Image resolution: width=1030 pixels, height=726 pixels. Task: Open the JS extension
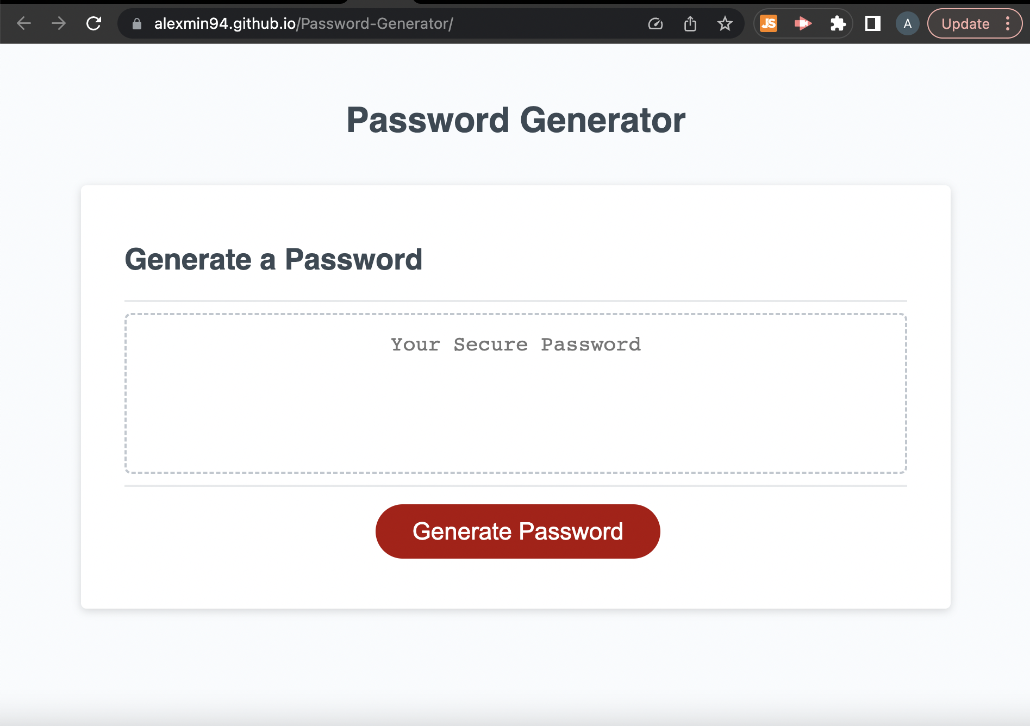tap(767, 23)
